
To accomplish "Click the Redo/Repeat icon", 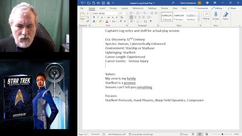I will pyautogui.click(x=88, y=3).
